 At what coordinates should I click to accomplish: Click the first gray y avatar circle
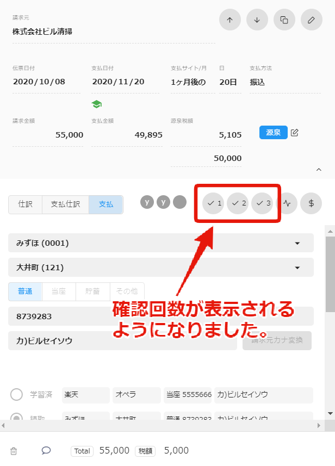click(147, 202)
